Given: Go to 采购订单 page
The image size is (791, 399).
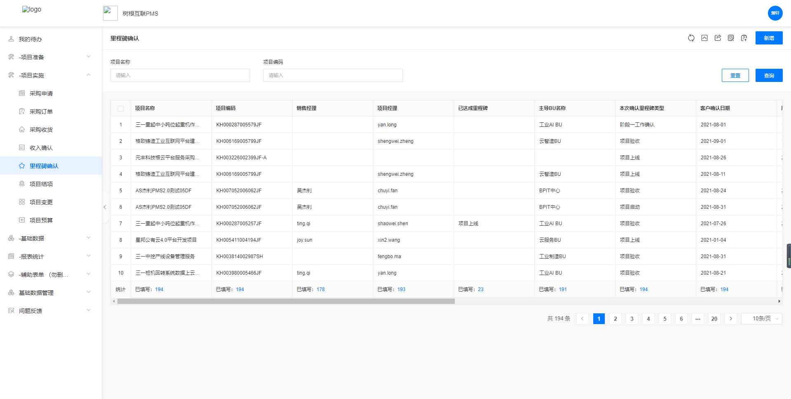Looking at the screenshot, I should point(51,112).
